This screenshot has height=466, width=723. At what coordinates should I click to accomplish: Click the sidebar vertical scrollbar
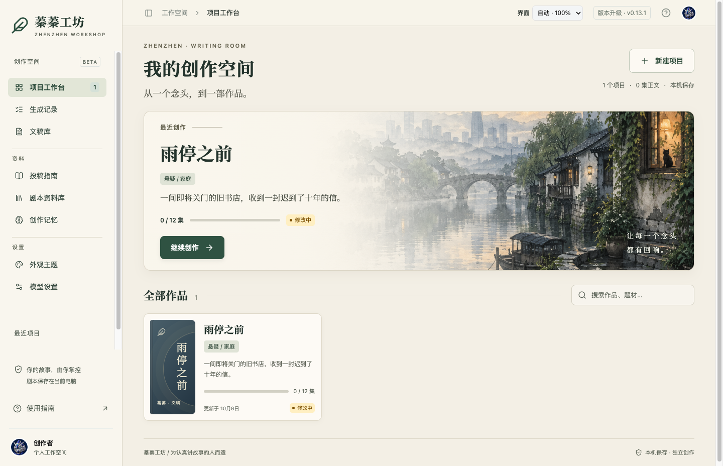coord(118,191)
